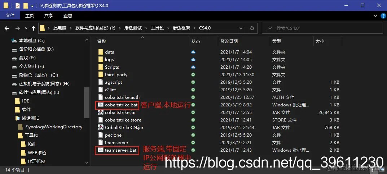
Task: Expand path chevron after 此电脑
Action: [x=71, y=28]
